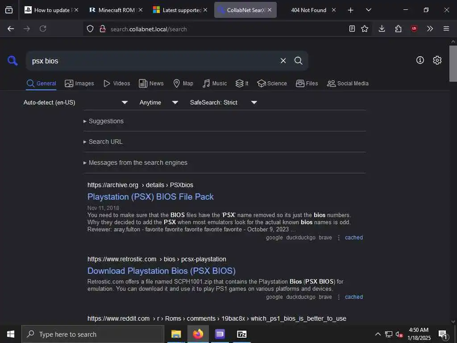Screen dimensions: 457x343
Task: Open tracking protection shield icon
Action: coord(90,29)
